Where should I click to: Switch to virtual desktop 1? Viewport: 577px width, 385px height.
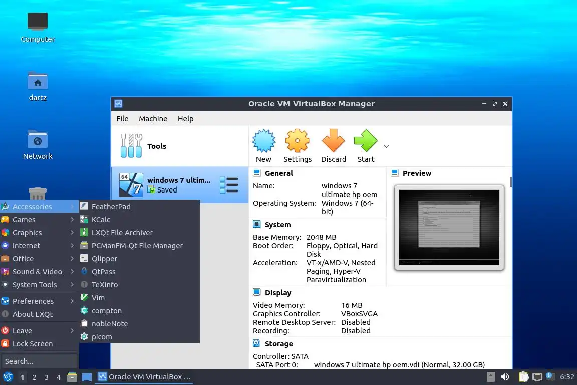[23, 377]
